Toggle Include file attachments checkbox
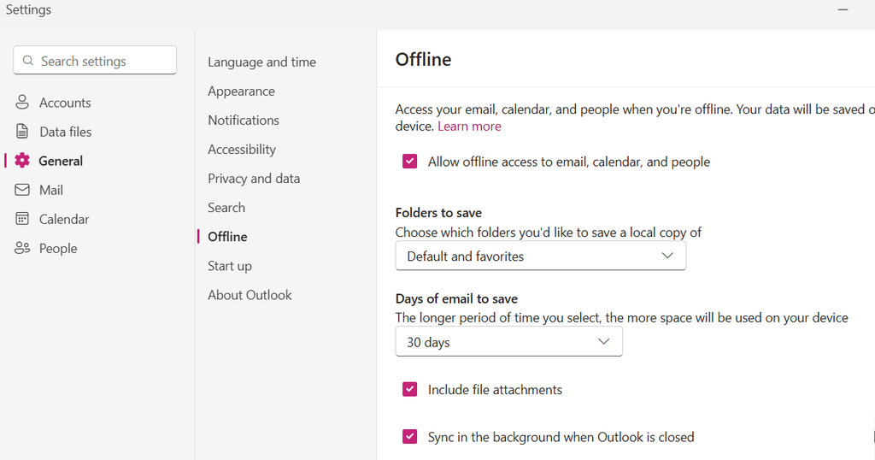 [409, 389]
